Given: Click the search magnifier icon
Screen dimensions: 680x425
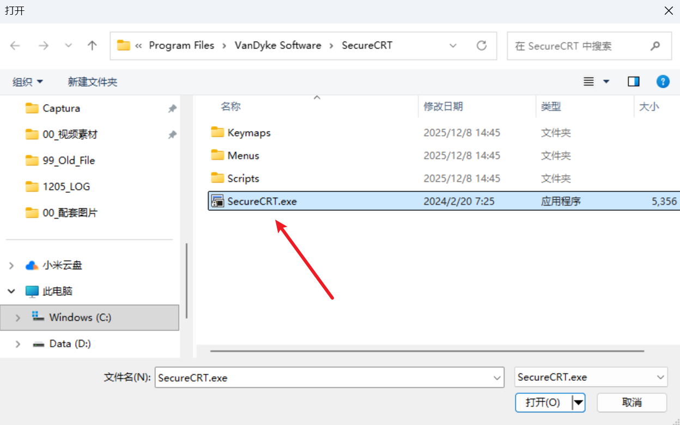Looking at the screenshot, I should (x=655, y=46).
